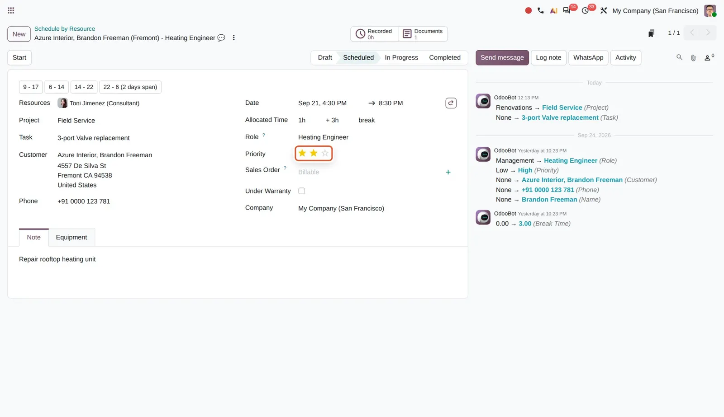The height and width of the screenshot is (417, 724).
Task: Edit end time 8:30 PM field
Action: (391, 103)
